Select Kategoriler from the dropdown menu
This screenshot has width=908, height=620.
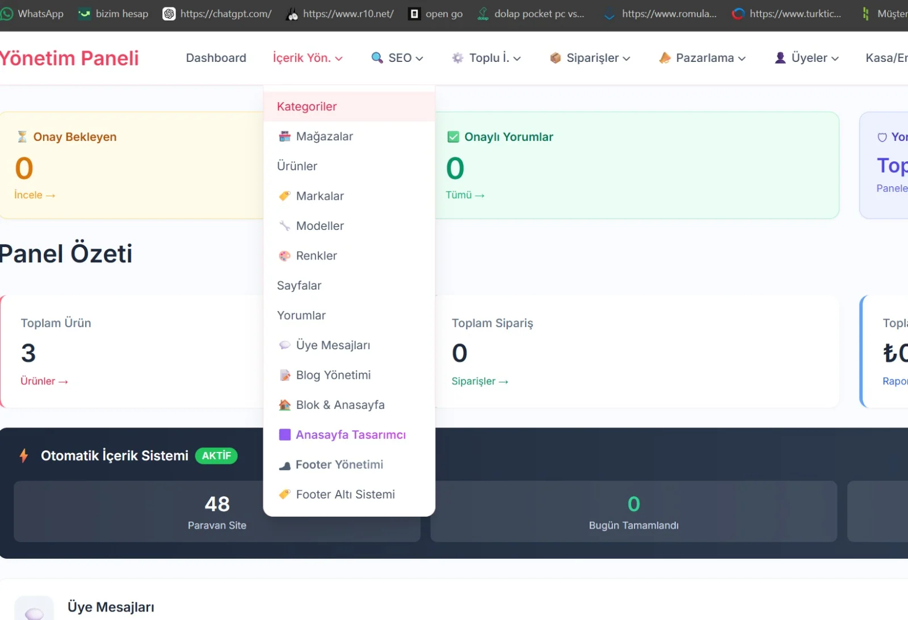(349, 107)
